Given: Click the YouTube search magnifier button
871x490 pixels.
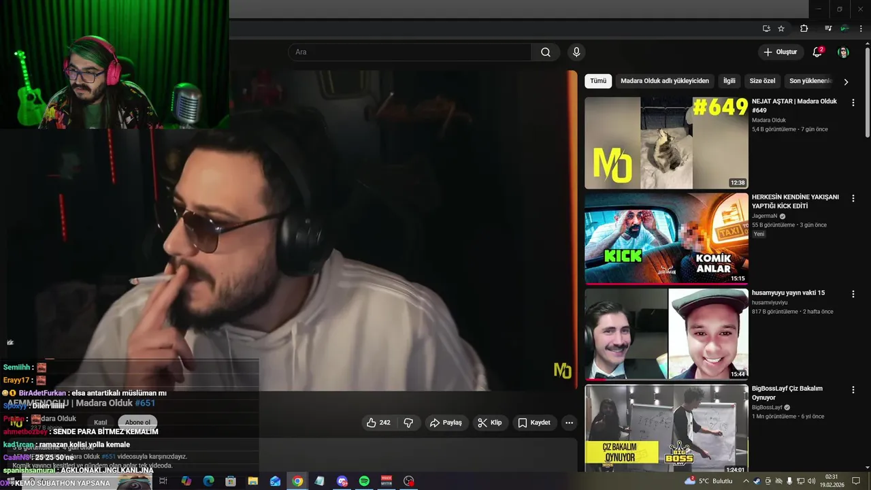Looking at the screenshot, I should pos(546,52).
